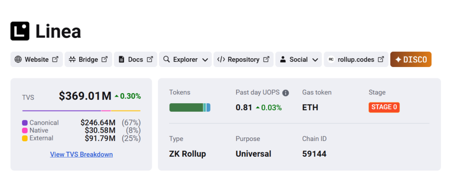Expand the Social dropdown chevron
449x179 pixels.
[x=315, y=60]
